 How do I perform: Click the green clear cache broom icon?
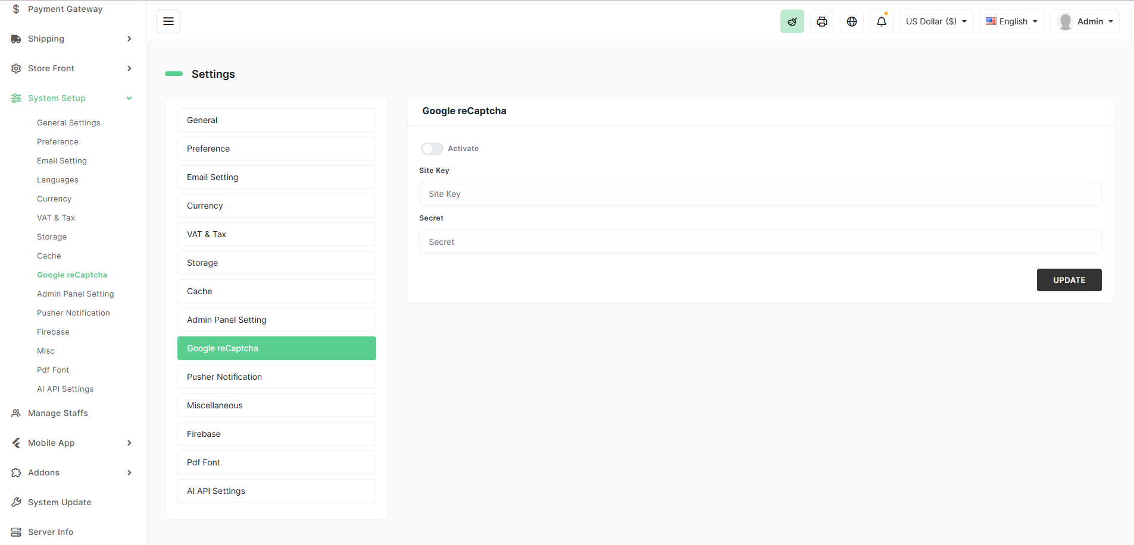tap(792, 21)
